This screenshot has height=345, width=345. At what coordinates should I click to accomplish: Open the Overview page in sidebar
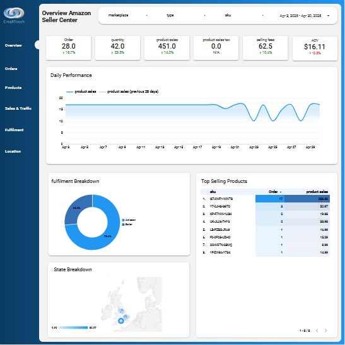point(13,45)
